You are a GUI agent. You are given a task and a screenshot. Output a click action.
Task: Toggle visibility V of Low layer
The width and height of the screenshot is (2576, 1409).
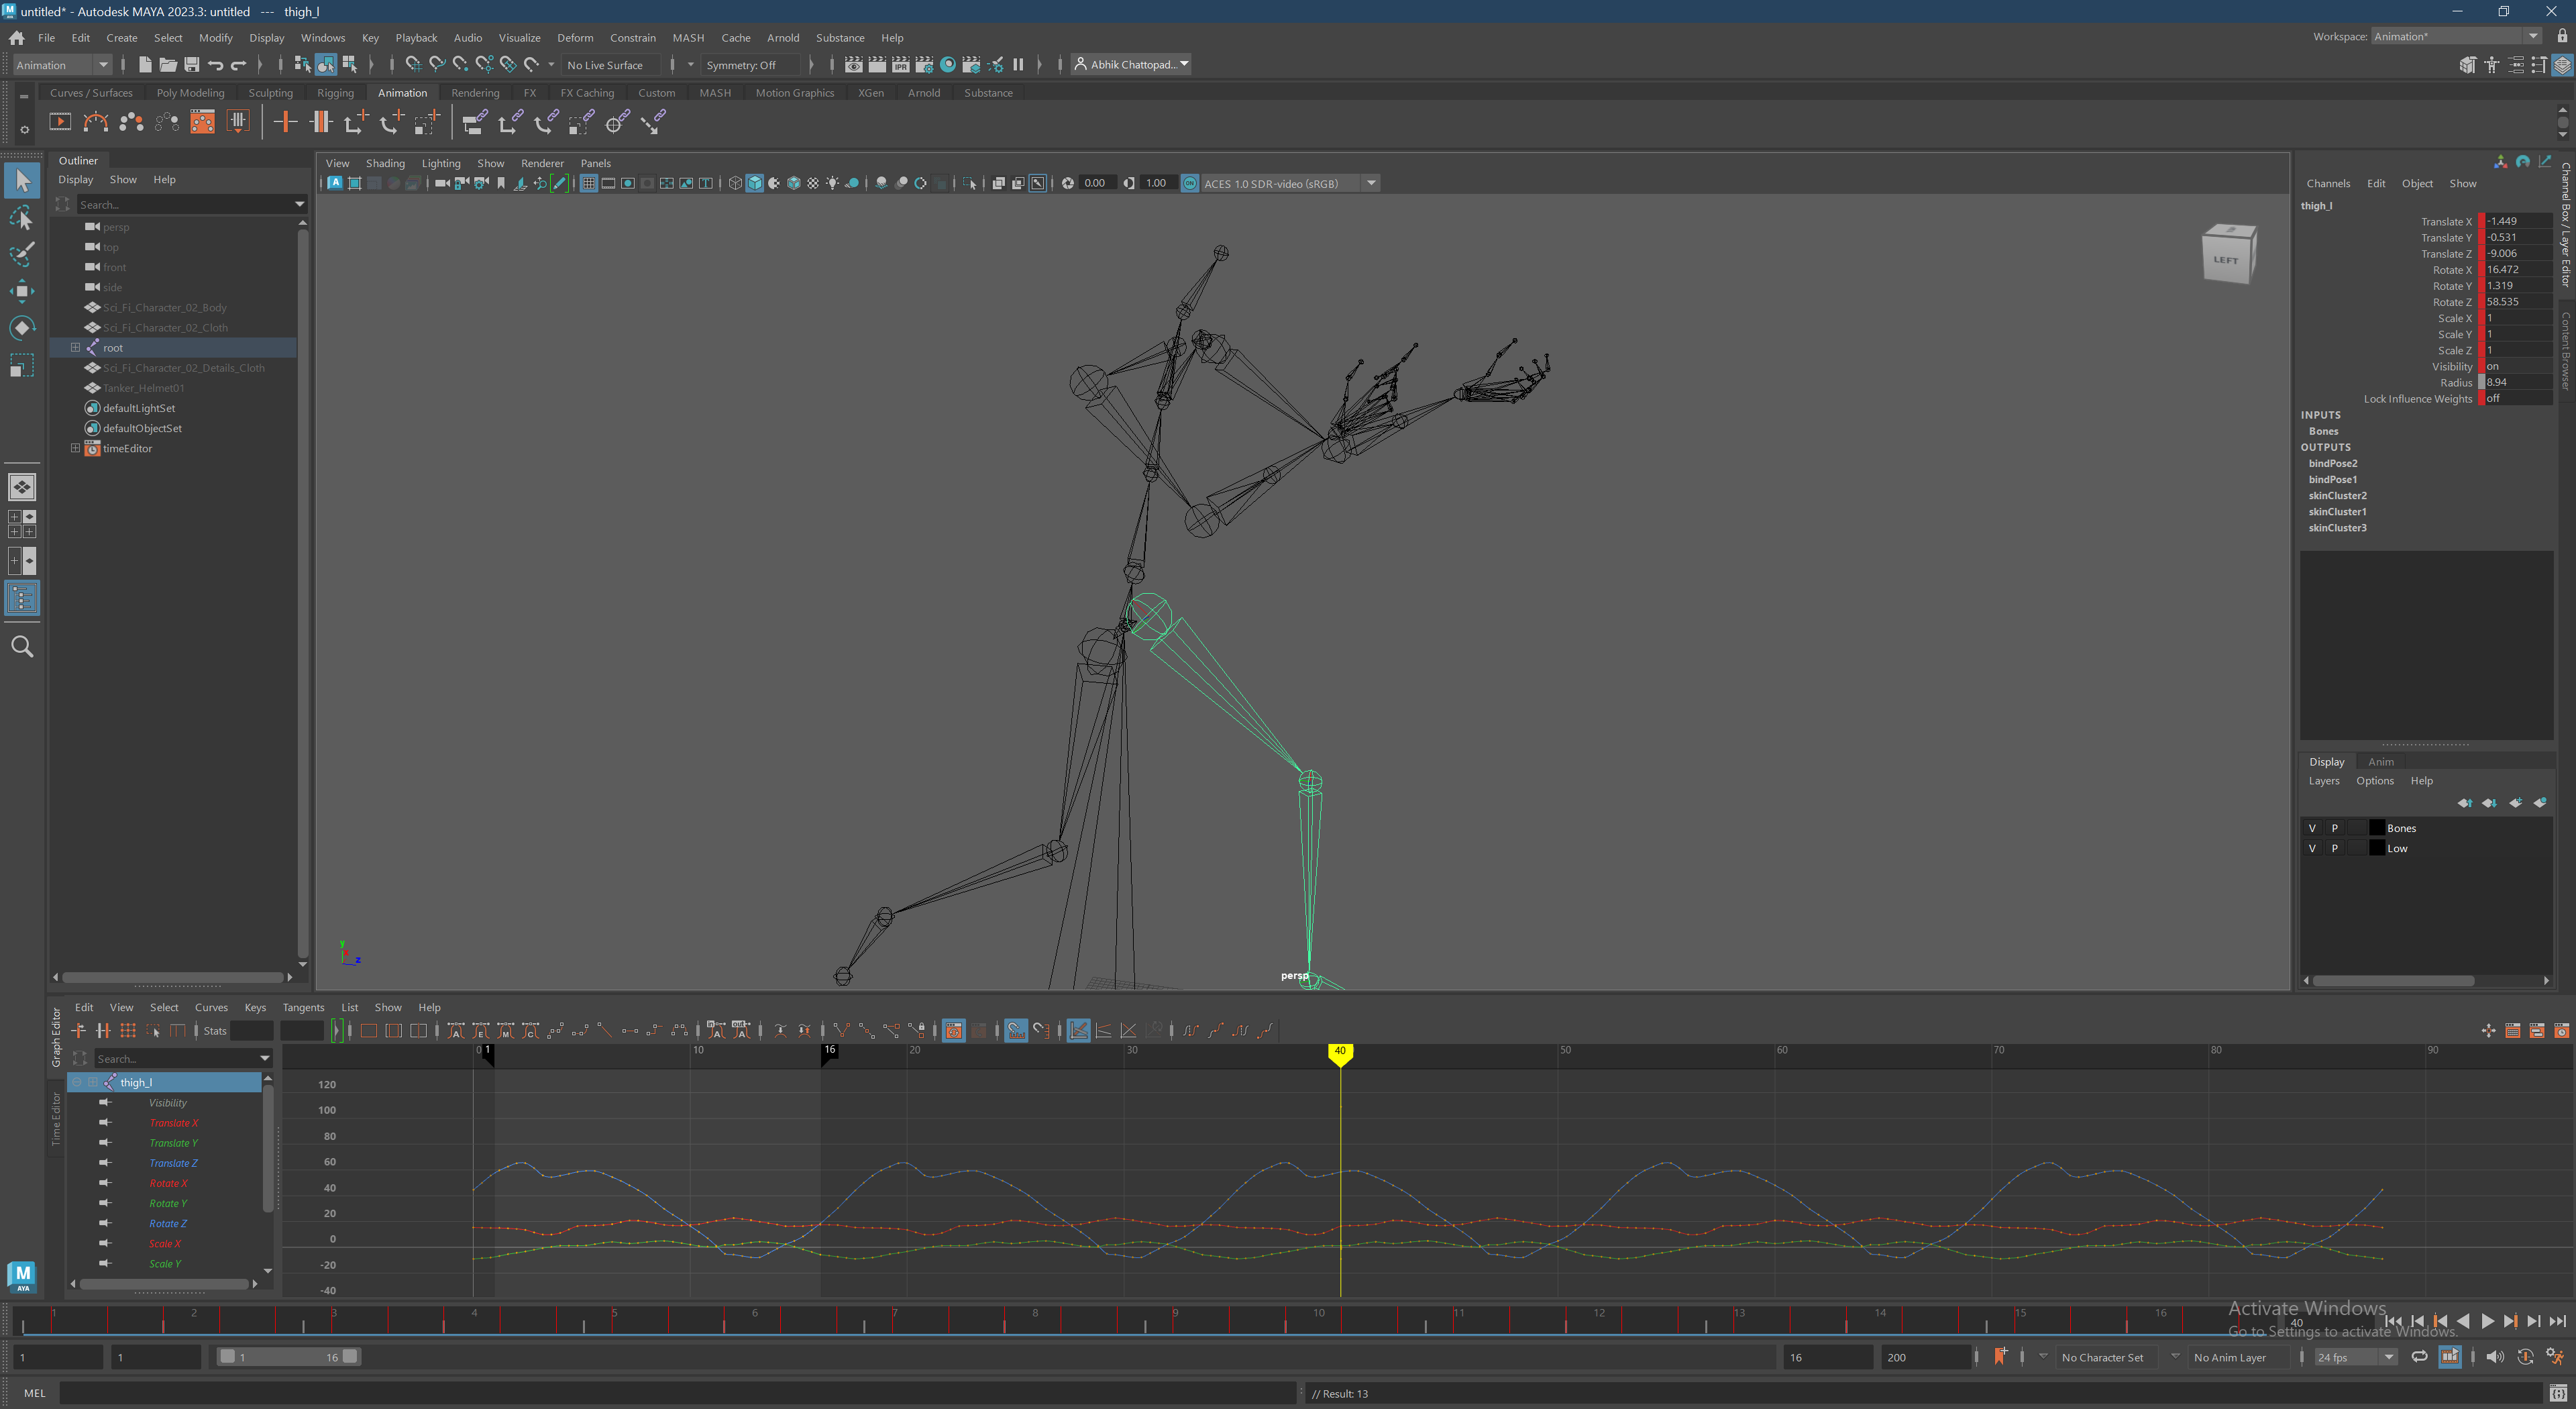coord(2312,848)
